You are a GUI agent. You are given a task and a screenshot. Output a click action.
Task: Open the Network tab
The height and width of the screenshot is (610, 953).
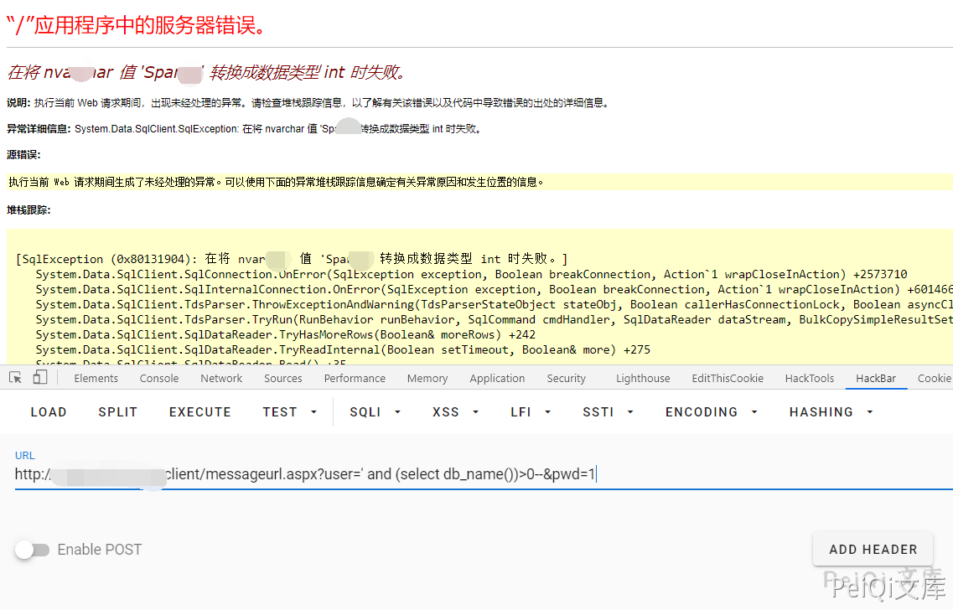coord(221,379)
